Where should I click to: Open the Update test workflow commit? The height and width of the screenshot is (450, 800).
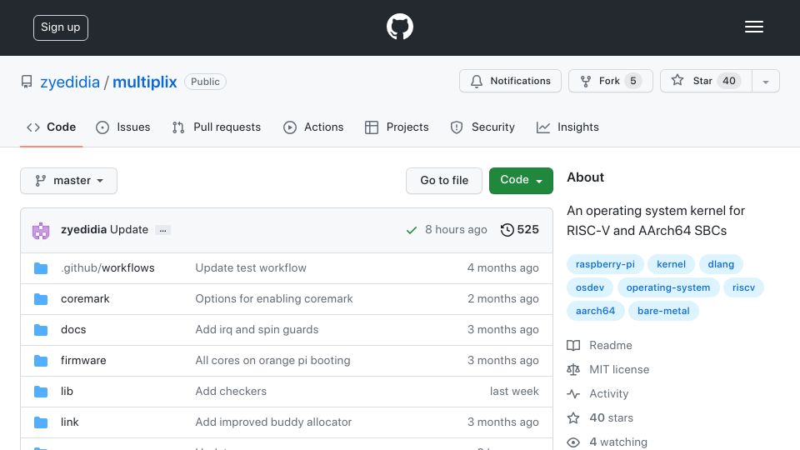251,267
